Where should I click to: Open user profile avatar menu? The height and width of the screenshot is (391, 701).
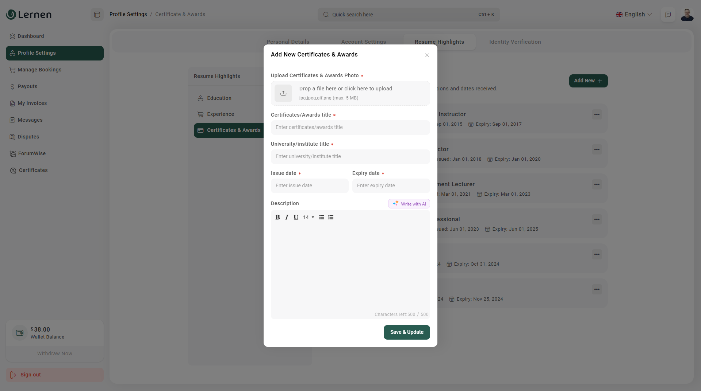(687, 15)
